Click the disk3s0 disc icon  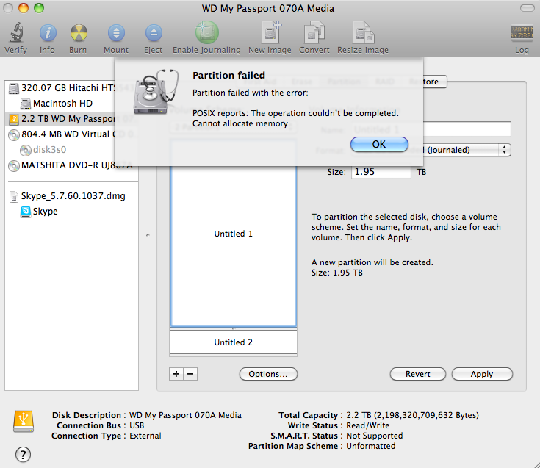click(x=26, y=150)
